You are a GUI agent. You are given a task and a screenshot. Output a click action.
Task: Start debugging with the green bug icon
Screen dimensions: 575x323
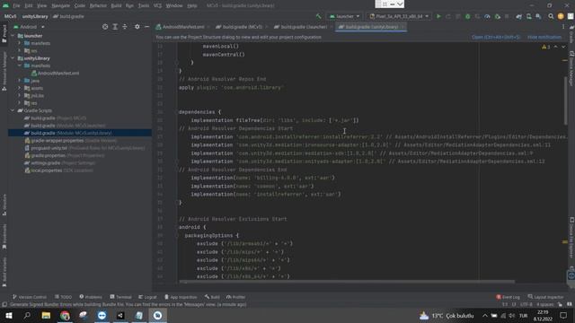(467, 16)
